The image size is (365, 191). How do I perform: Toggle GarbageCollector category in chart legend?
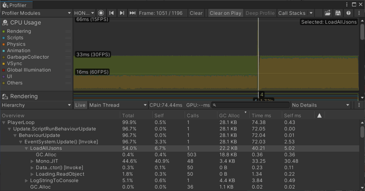point(4,57)
